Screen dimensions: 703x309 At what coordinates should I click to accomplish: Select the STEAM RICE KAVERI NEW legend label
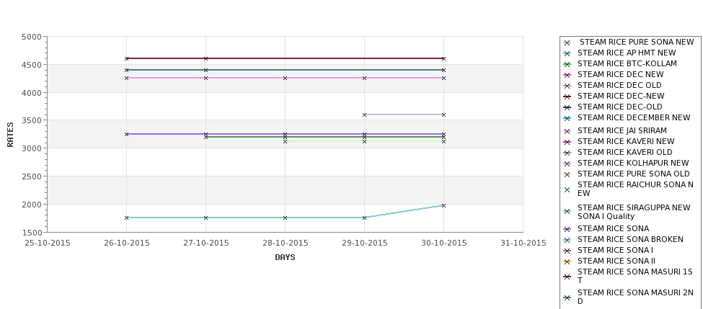click(626, 141)
